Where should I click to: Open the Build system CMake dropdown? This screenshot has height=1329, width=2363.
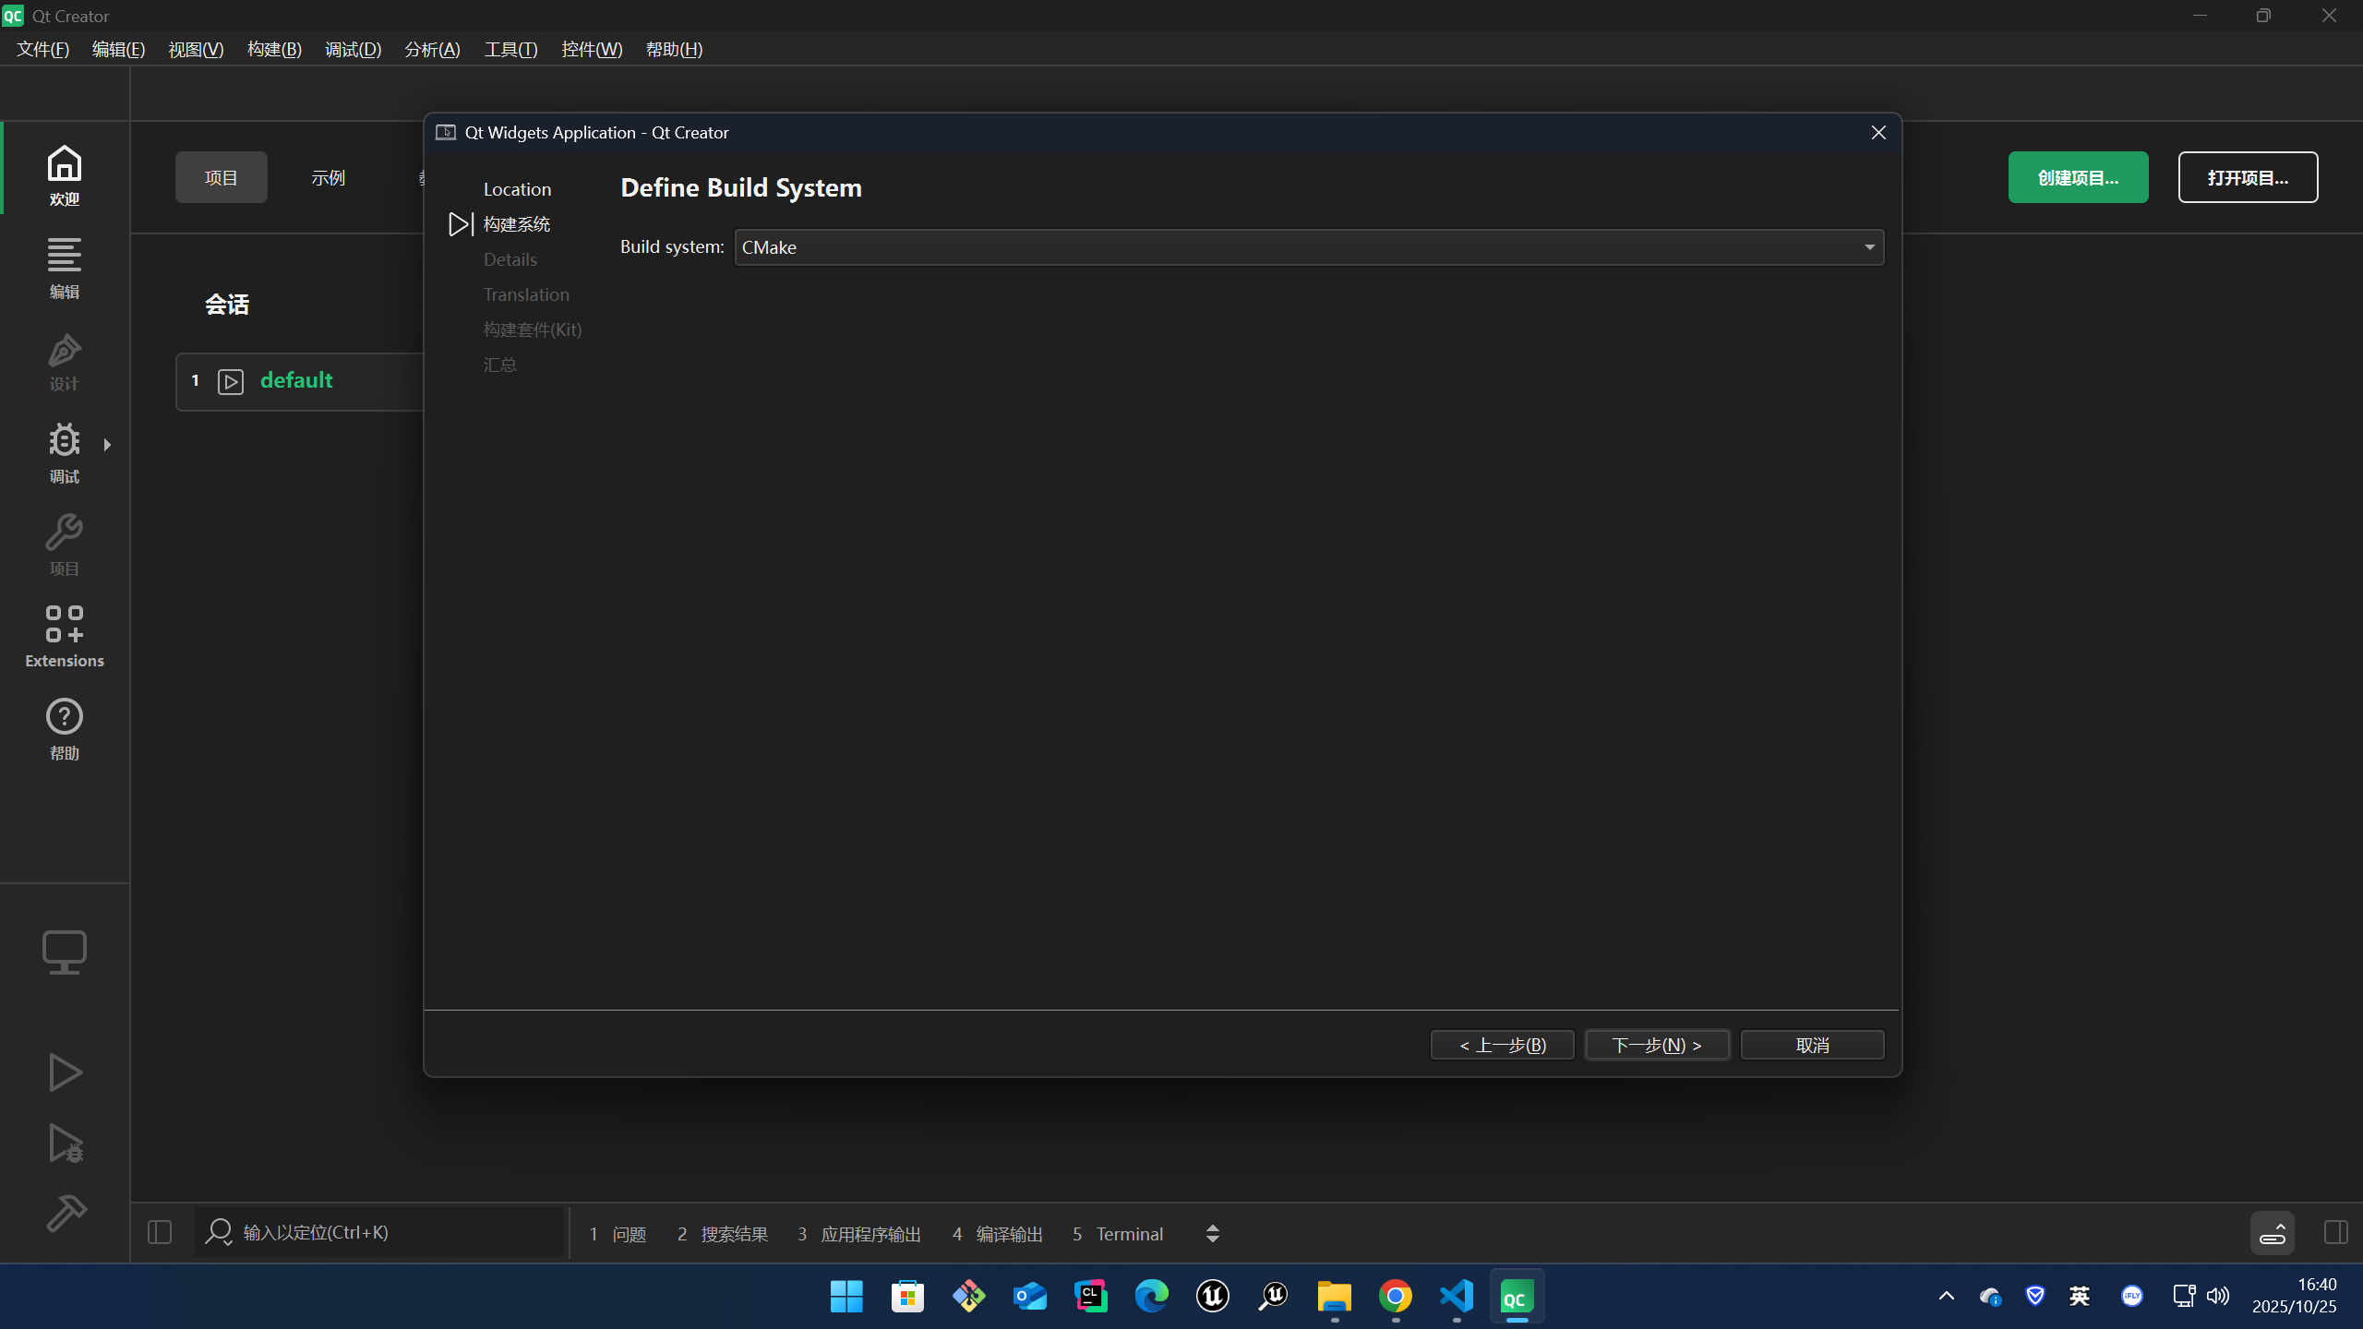[1309, 247]
